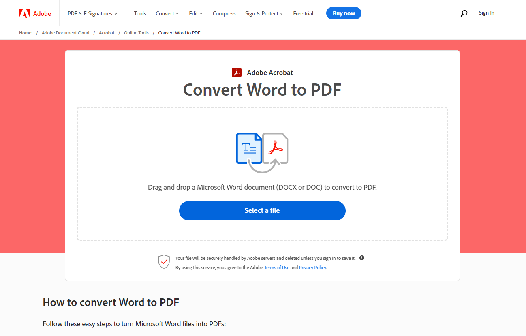Click the info icon next to the security notice
The height and width of the screenshot is (336, 526).
(x=362, y=258)
